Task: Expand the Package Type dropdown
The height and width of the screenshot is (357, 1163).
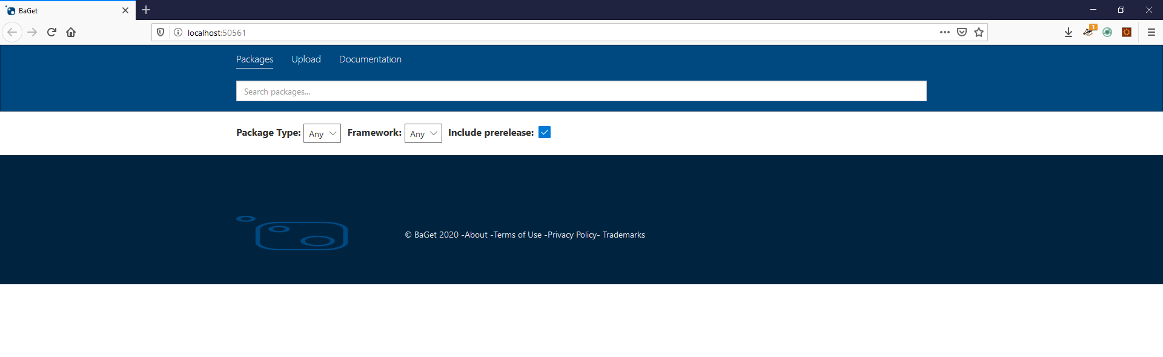Action: [322, 133]
